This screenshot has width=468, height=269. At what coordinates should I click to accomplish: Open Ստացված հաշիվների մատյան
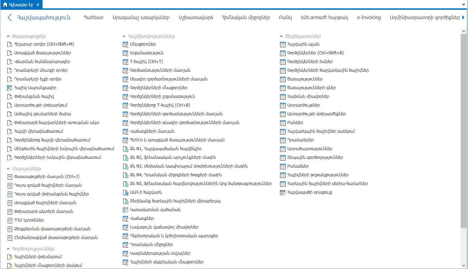[x=45, y=203]
